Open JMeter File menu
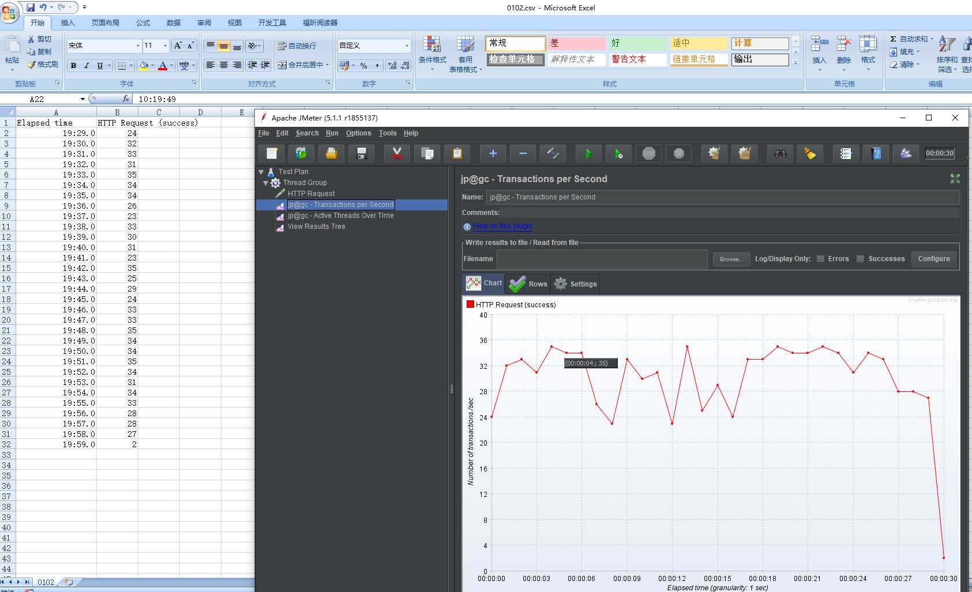The height and width of the screenshot is (592, 972). pos(264,133)
